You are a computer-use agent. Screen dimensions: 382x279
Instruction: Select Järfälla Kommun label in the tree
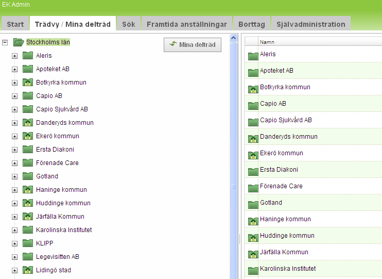(60, 217)
